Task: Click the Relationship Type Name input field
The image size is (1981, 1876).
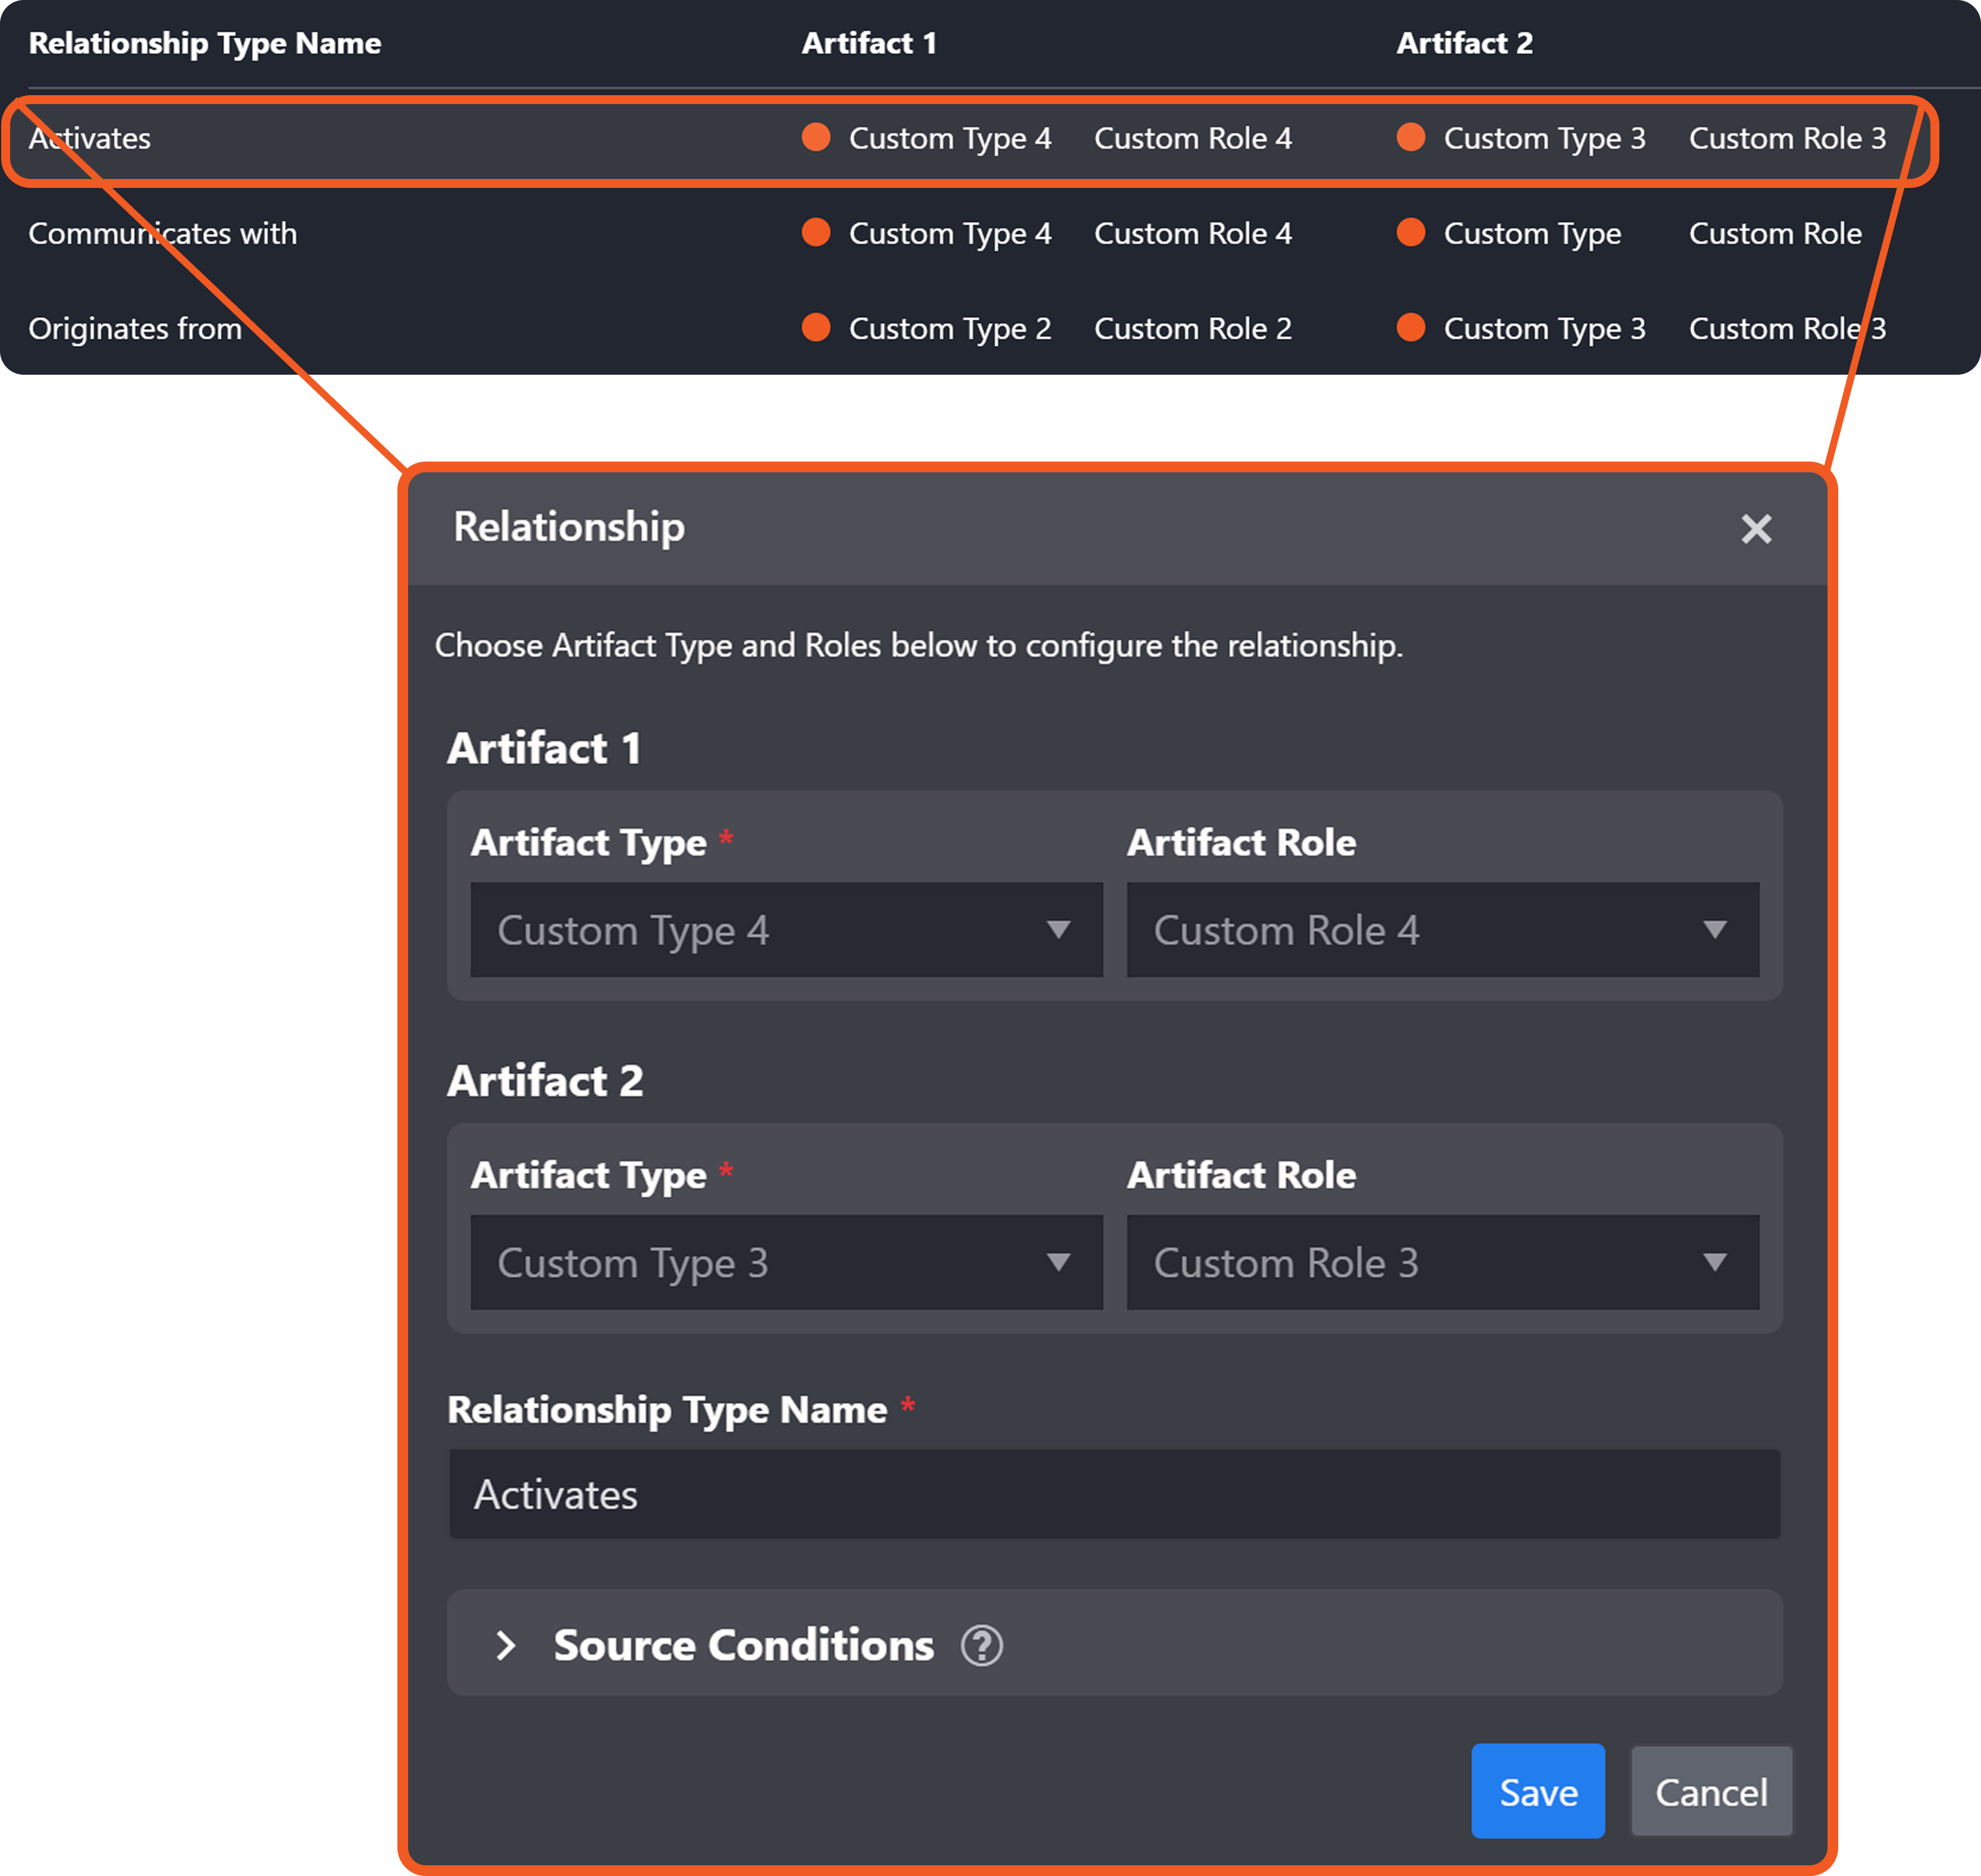Action: 1114,1494
